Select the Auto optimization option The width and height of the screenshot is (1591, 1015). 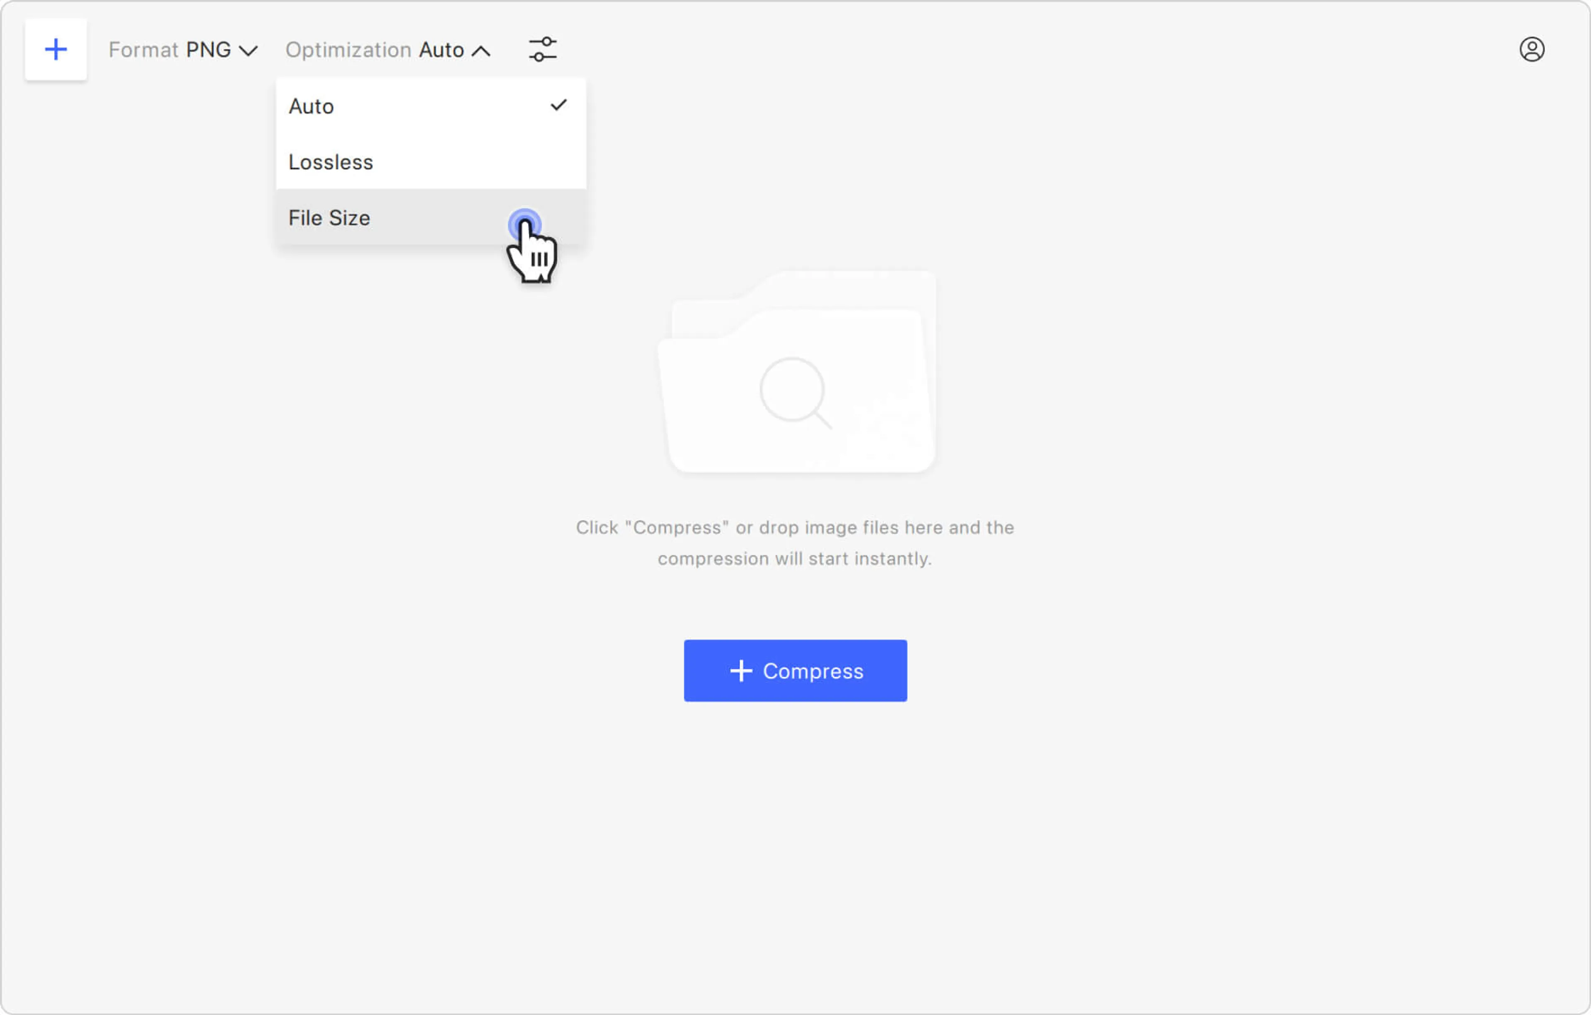click(311, 106)
